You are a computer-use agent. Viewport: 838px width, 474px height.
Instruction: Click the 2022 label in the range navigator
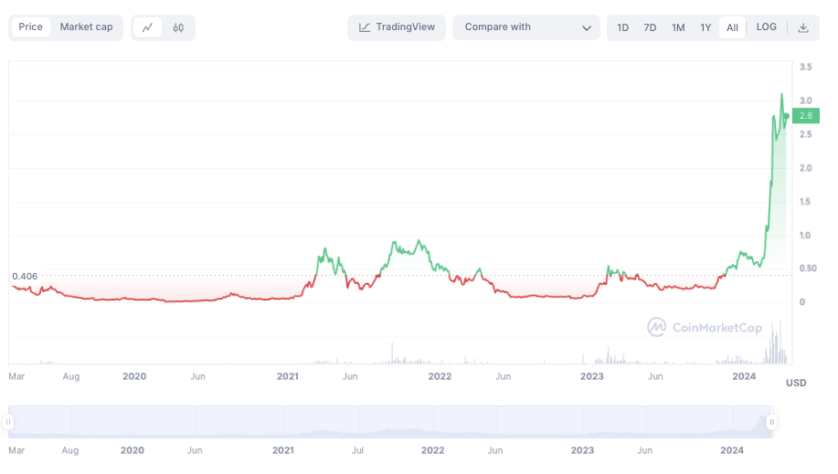pos(432,450)
